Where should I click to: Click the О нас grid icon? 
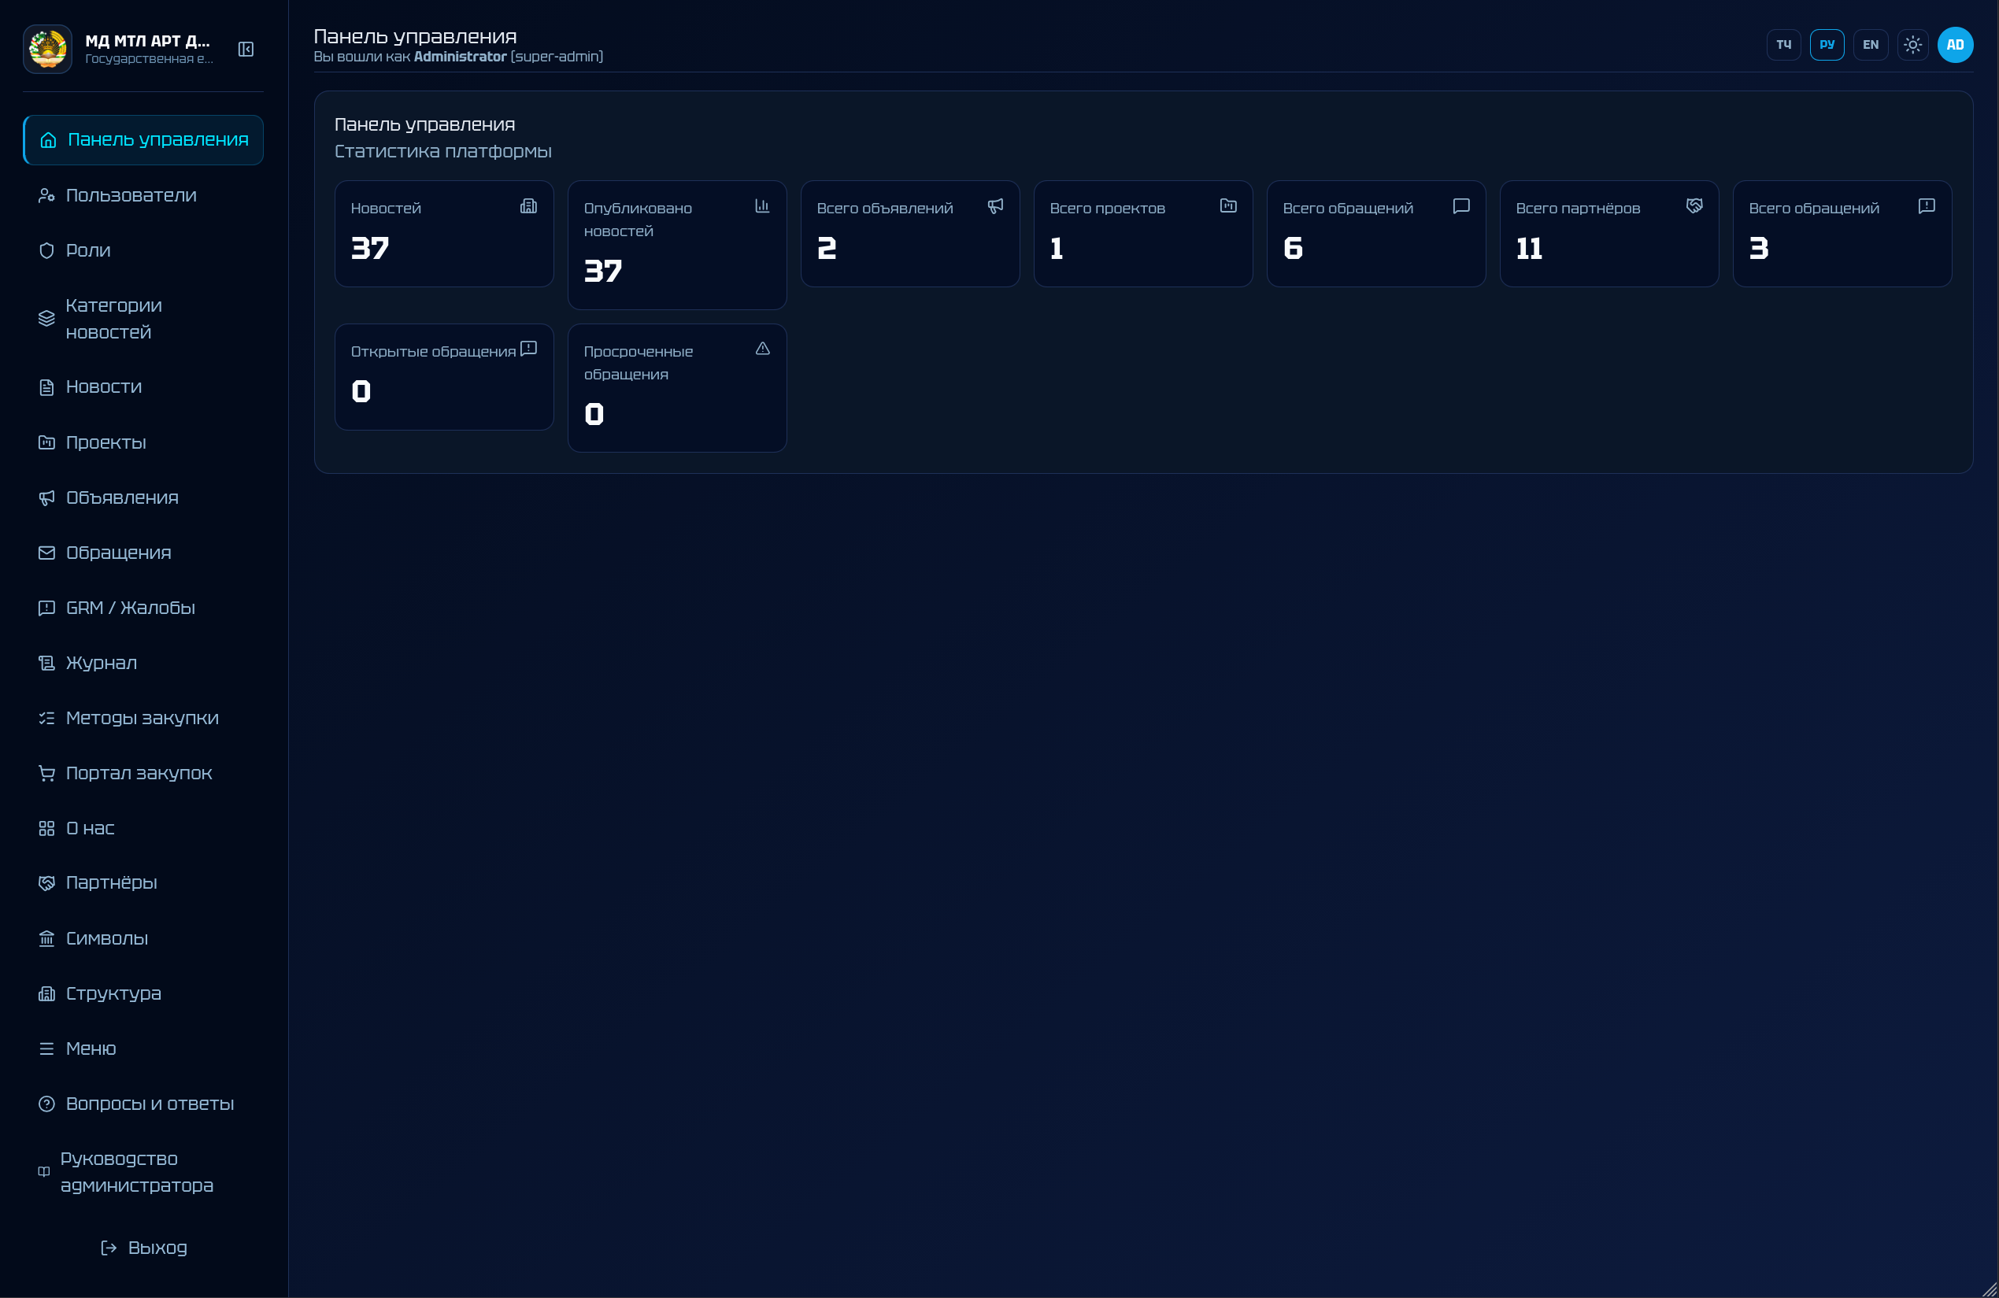pos(47,829)
